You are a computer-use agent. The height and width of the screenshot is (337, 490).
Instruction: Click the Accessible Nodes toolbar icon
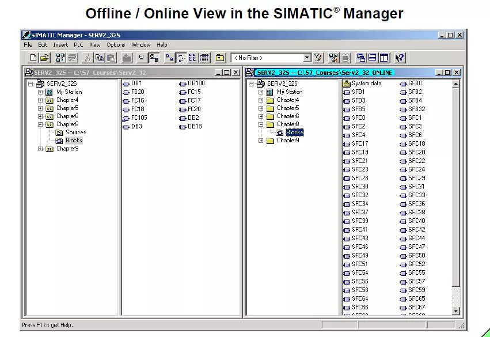tap(60, 58)
